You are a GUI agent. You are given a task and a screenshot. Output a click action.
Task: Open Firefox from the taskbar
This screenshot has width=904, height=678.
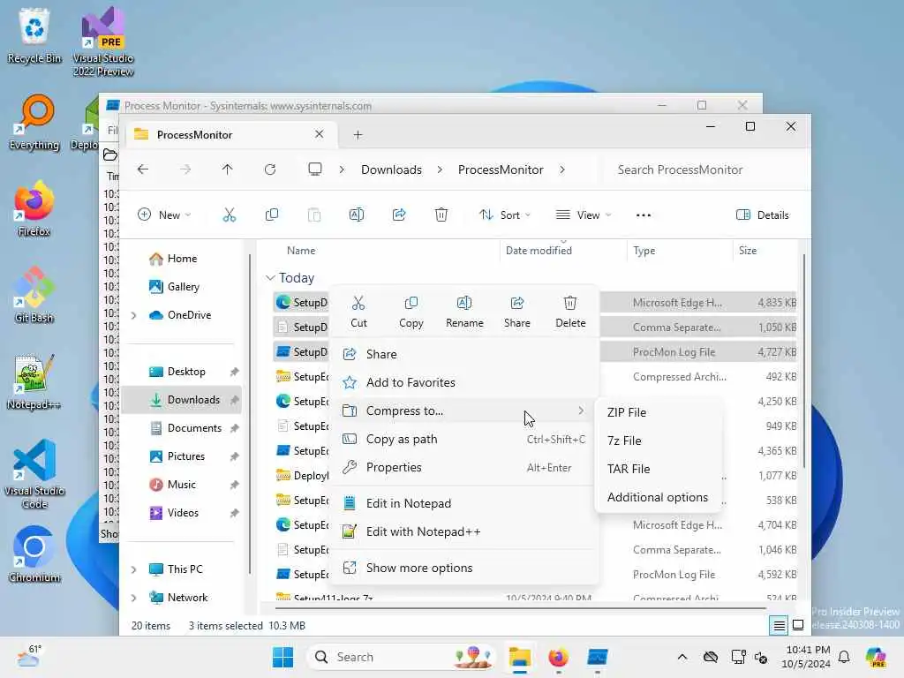tap(558, 657)
